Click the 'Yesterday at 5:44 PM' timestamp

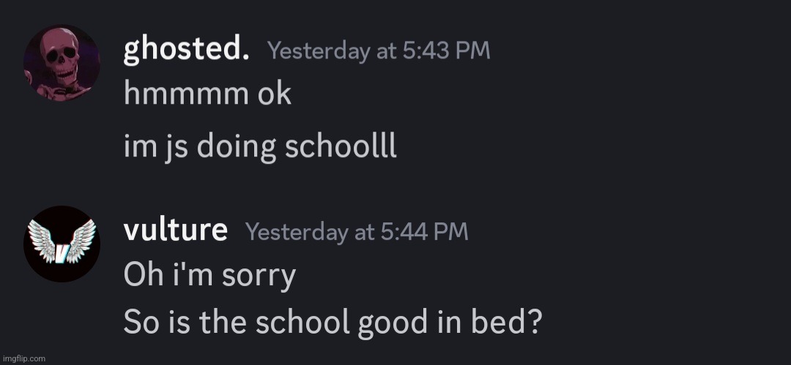357,232
